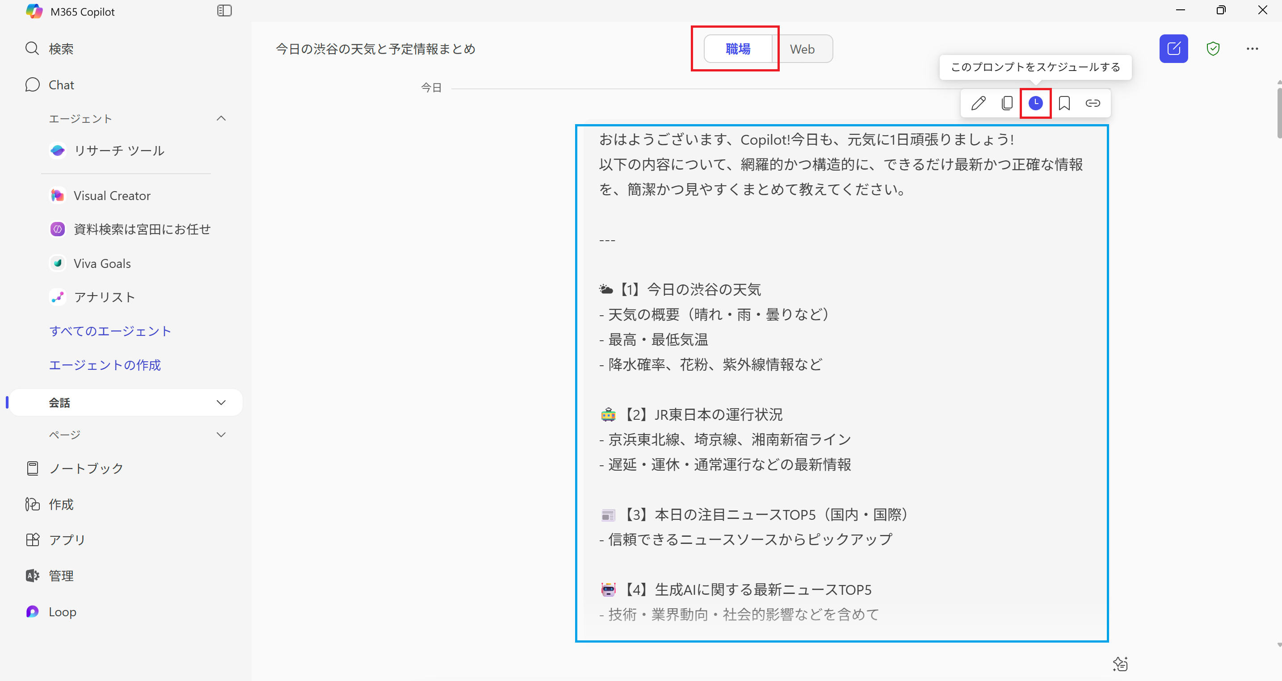Select the Visual Creator agent
1282x681 pixels.
coord(111,196)
